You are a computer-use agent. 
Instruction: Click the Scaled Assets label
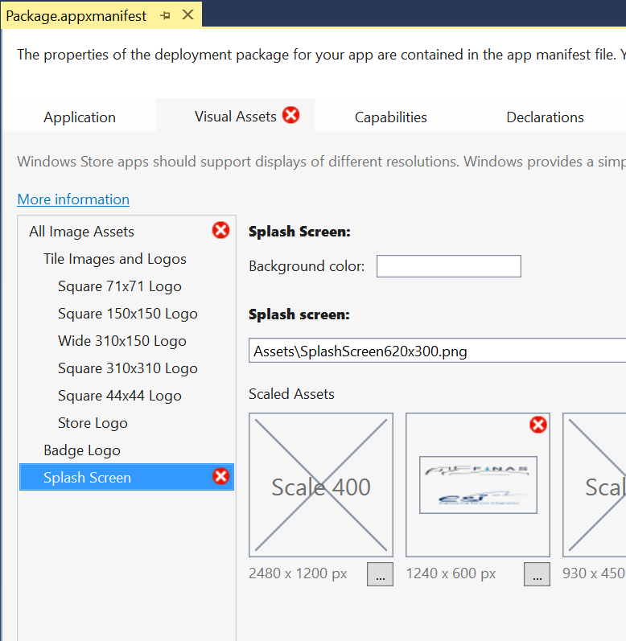[291, 394]
